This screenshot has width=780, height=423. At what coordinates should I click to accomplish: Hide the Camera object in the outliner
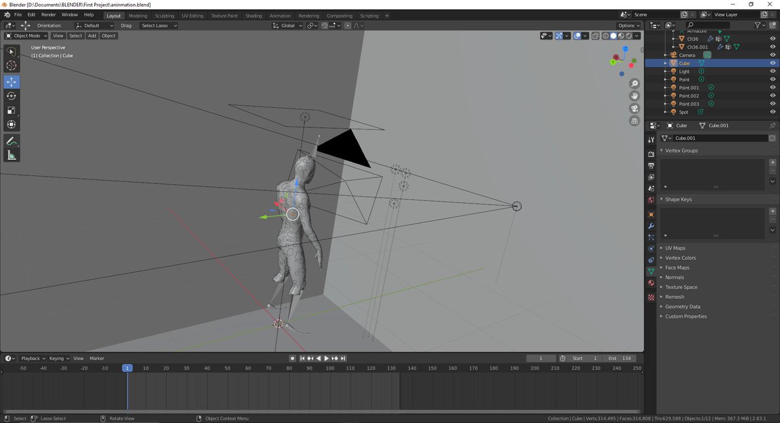click(x=773, y=55)
